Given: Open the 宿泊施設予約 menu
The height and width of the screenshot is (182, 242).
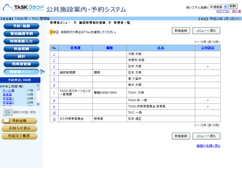Looking at the screenshot, I should click(21, 34).
